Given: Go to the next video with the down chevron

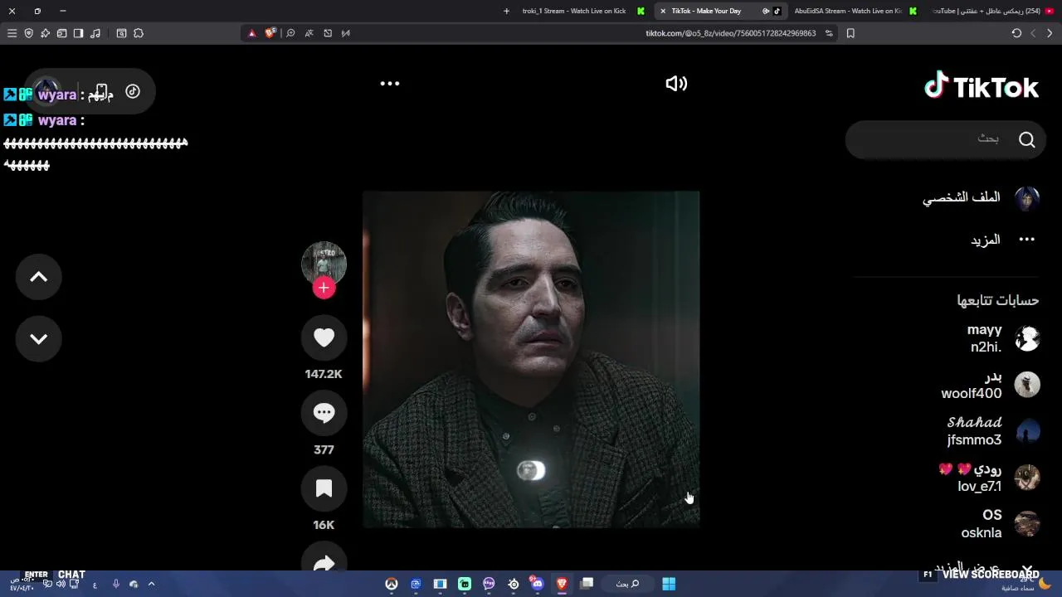Looking at the screenshot, I should pos(39,339).
